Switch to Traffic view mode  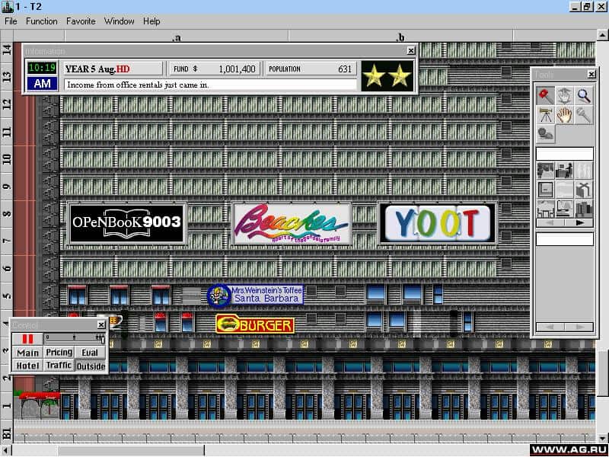(59, 366)
